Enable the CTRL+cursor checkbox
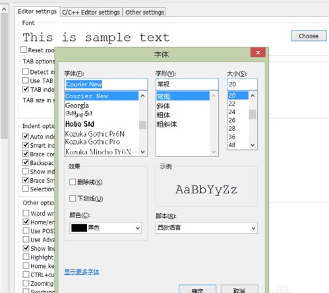The width and height of the screenshot is (329, 293). coord(26,275)
